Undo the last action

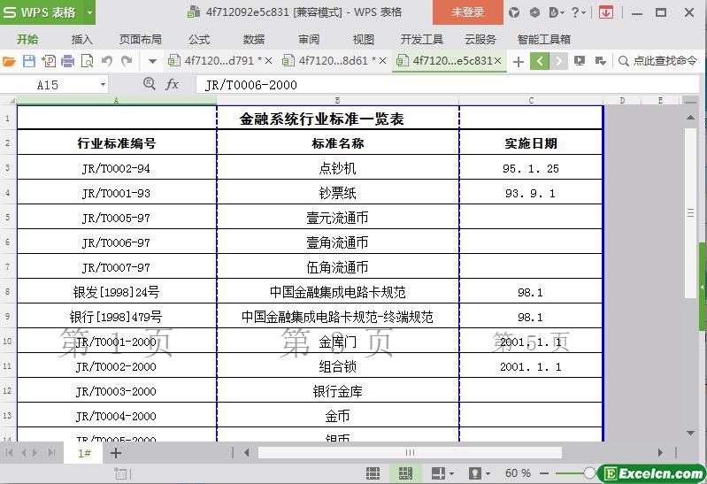pos(107,61)
